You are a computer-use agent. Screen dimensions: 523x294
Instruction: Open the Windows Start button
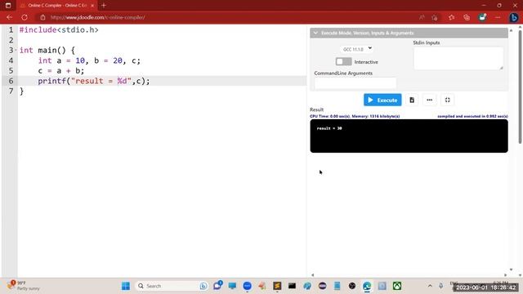point(126,286)
